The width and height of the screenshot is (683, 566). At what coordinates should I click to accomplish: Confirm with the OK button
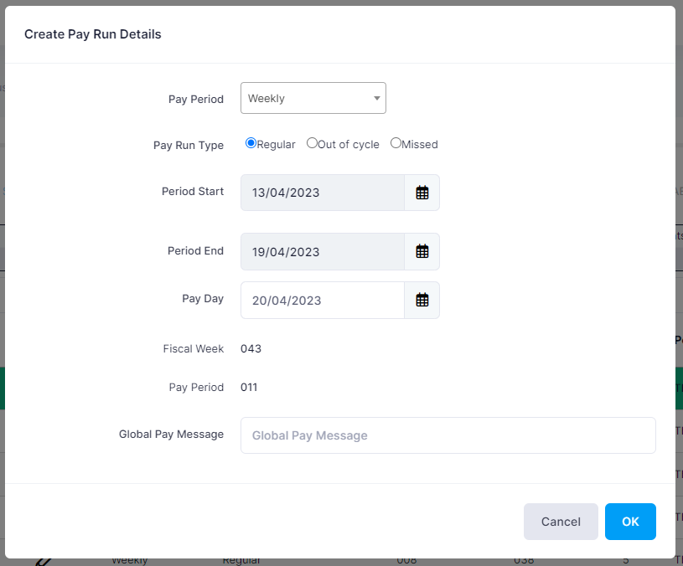630,522
